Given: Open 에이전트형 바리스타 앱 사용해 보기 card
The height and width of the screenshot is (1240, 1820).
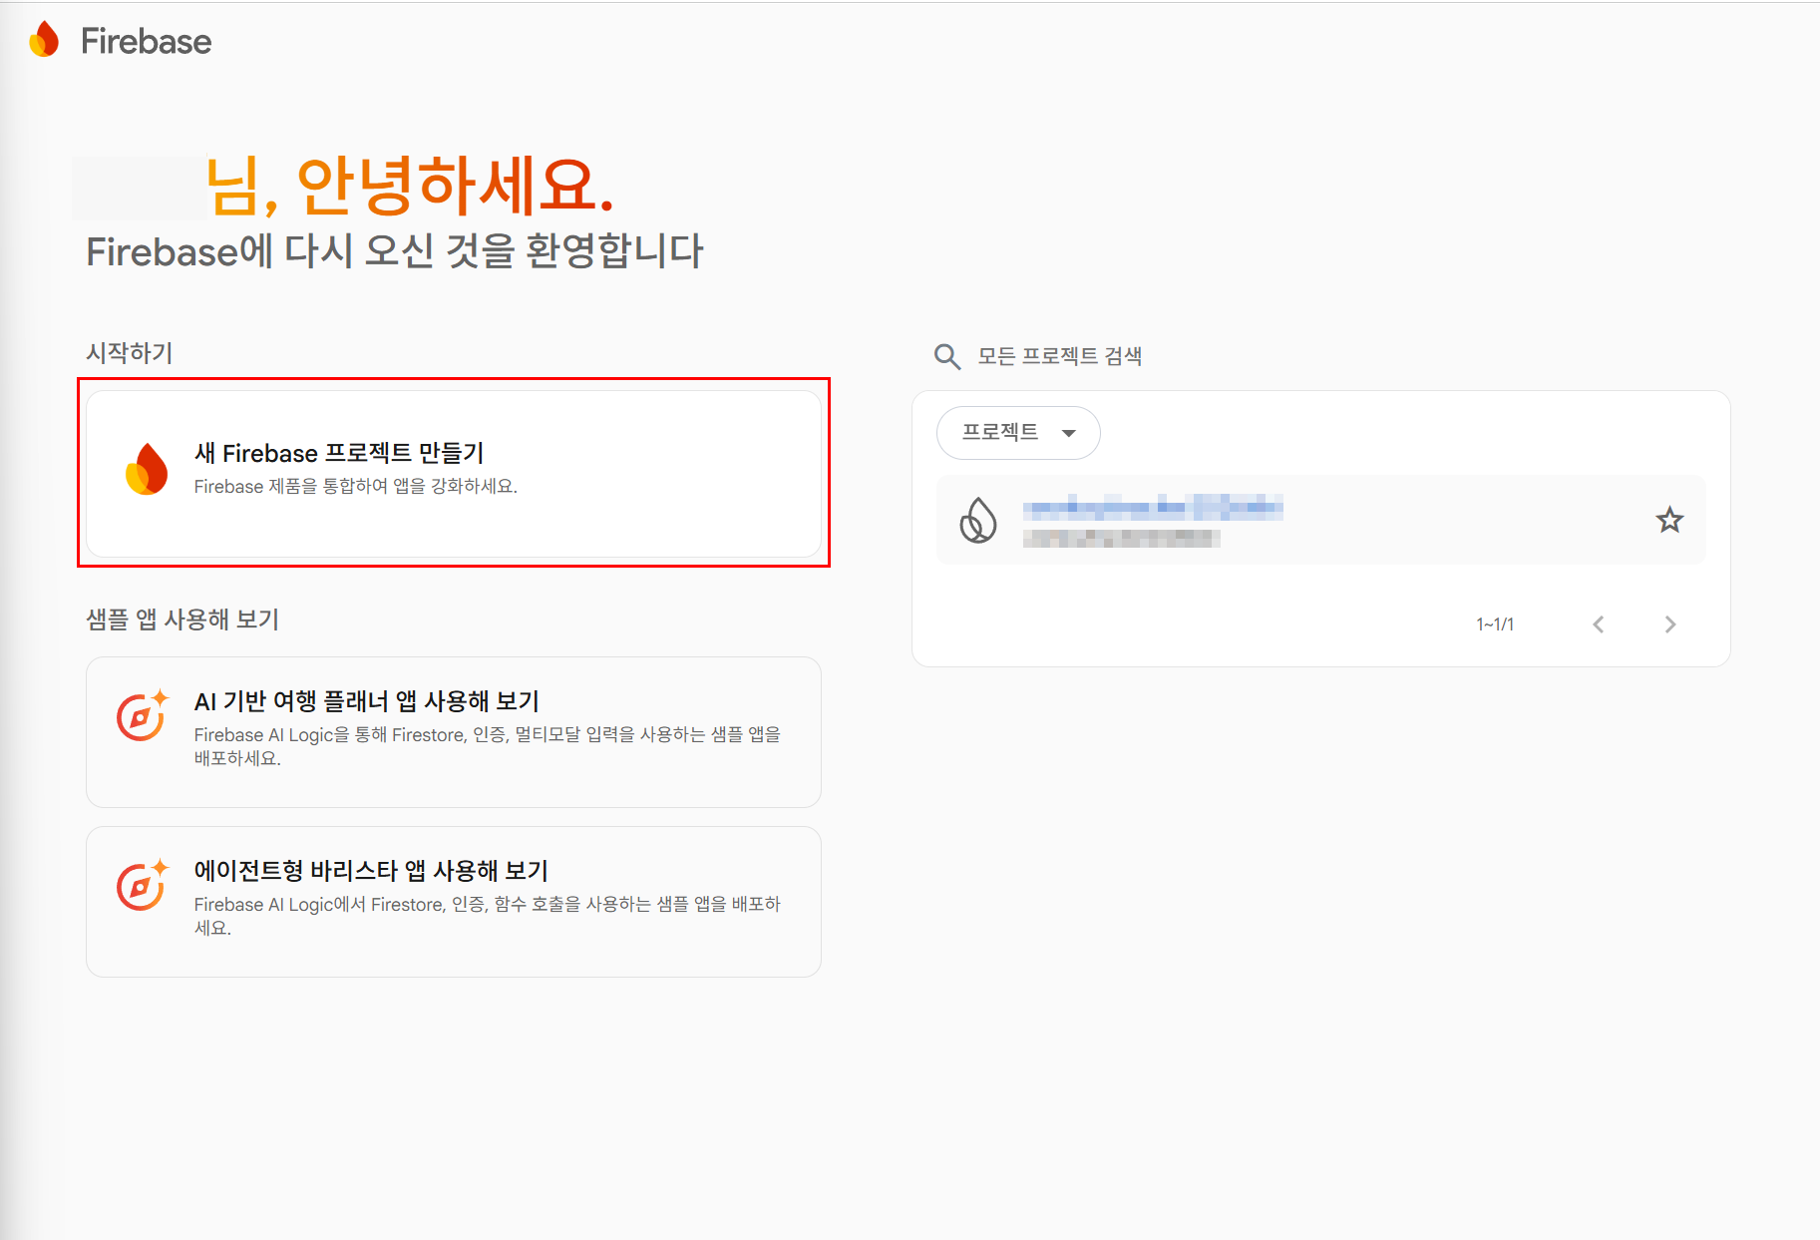Looking at the screenshot, I should [x=454, y=902].
